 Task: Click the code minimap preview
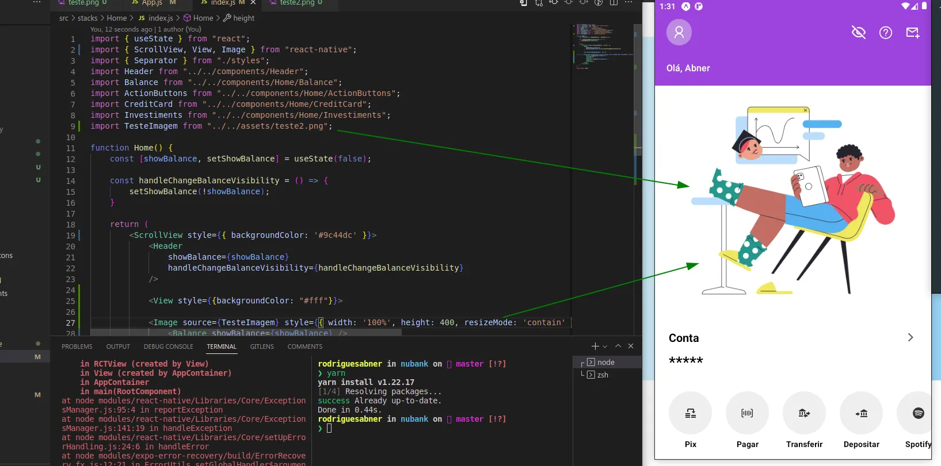603,46
